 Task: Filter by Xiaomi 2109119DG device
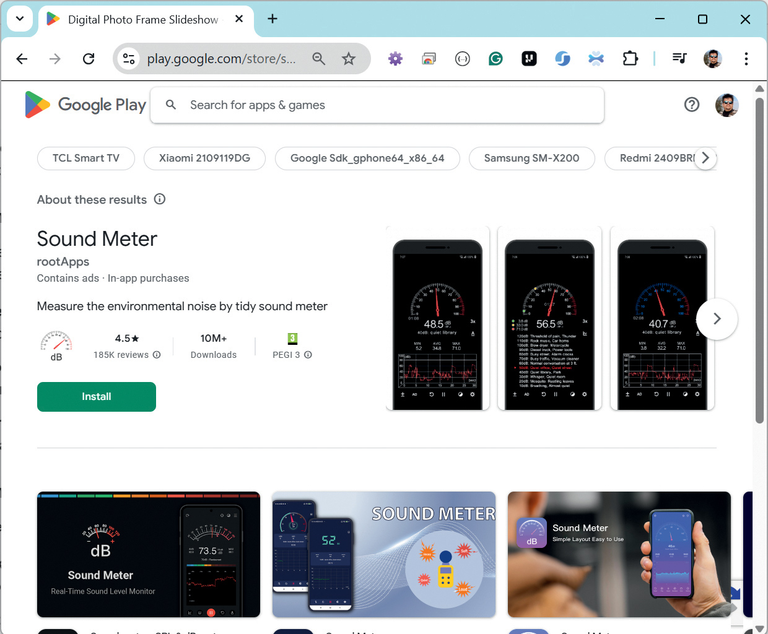204,158
